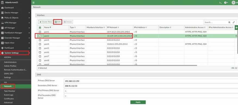This screenshot has width=238, height=105.
Task: Expand Fabric View submenu chevron
Action: tap(29, 43)
